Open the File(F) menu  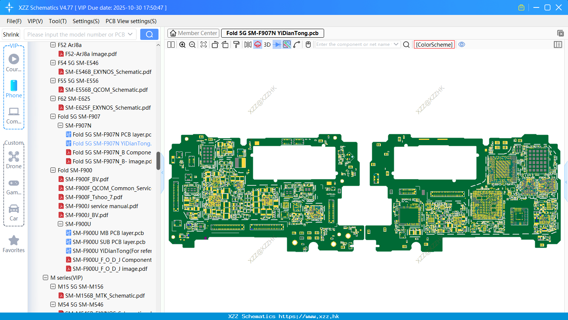point(14,21)
